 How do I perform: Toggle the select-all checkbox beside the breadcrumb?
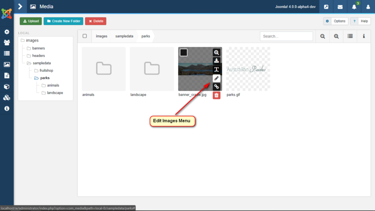[85, 36]
